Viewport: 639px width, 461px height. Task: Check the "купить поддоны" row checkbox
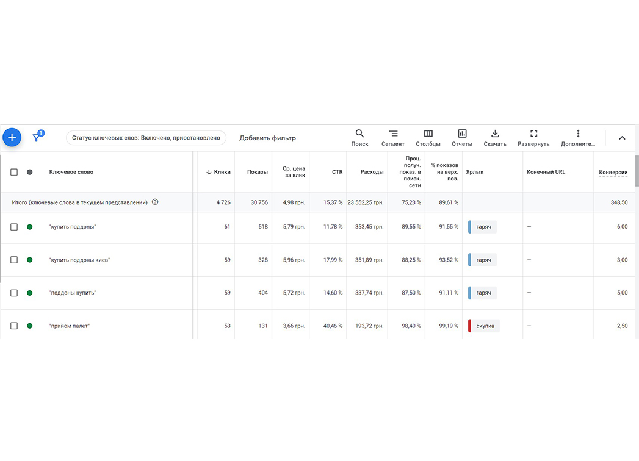(14, 227)
